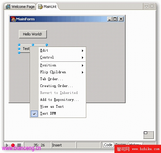Screen dimensions: 161x153
Task: Expand the arrow beside Edit
Action: point(83,51)
